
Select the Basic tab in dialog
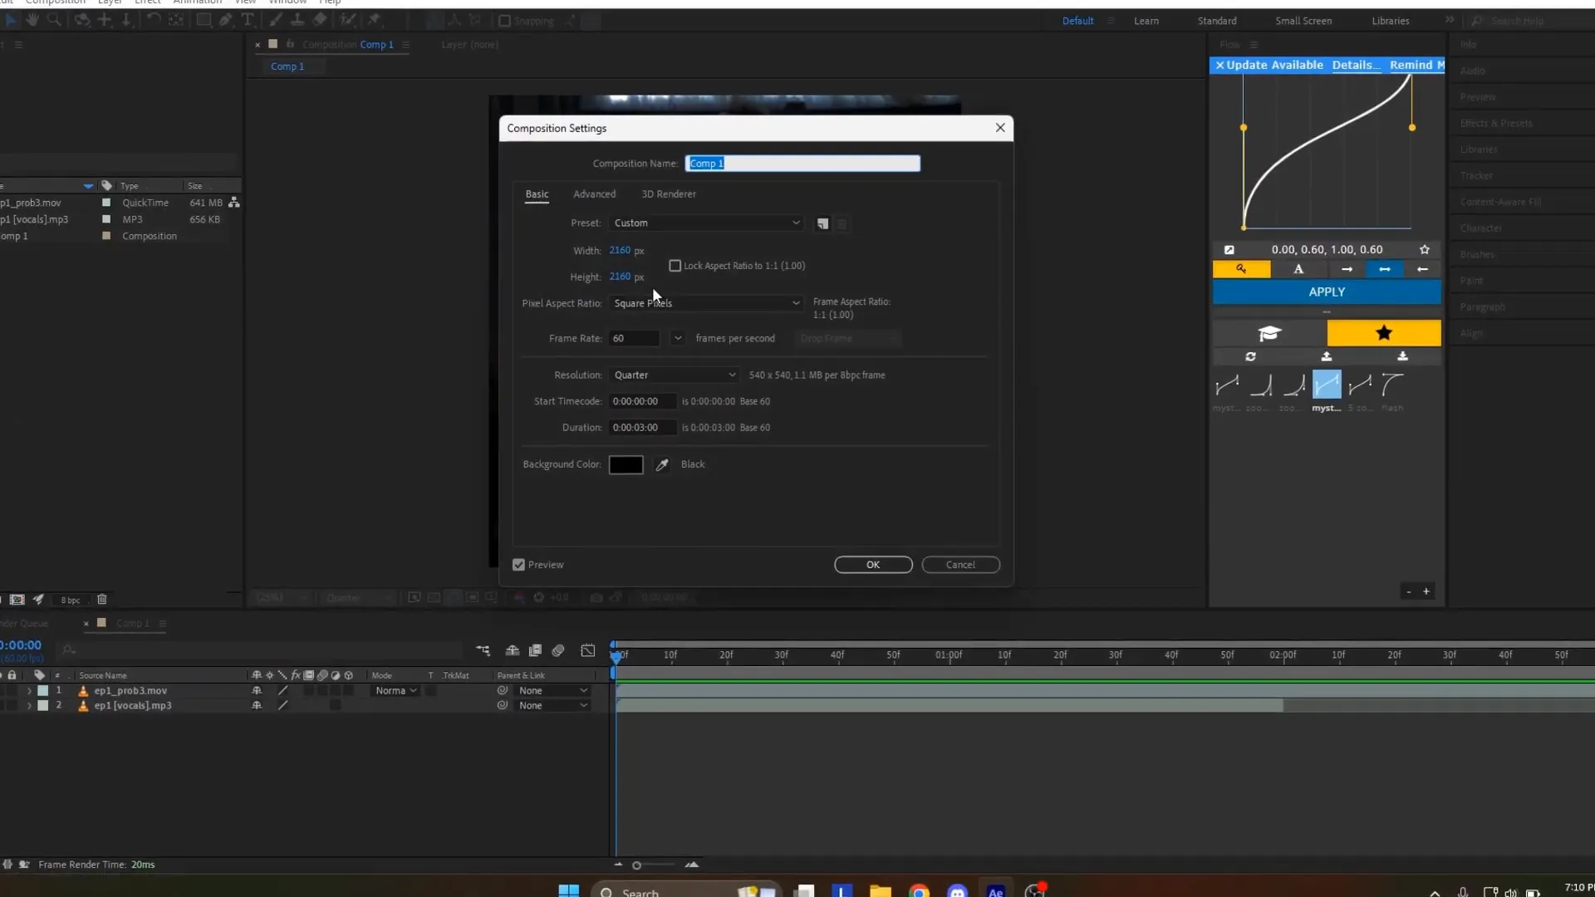pos(537,194)
